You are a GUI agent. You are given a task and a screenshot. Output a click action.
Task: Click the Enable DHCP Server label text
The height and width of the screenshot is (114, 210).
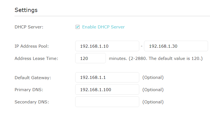pos(103,27)
